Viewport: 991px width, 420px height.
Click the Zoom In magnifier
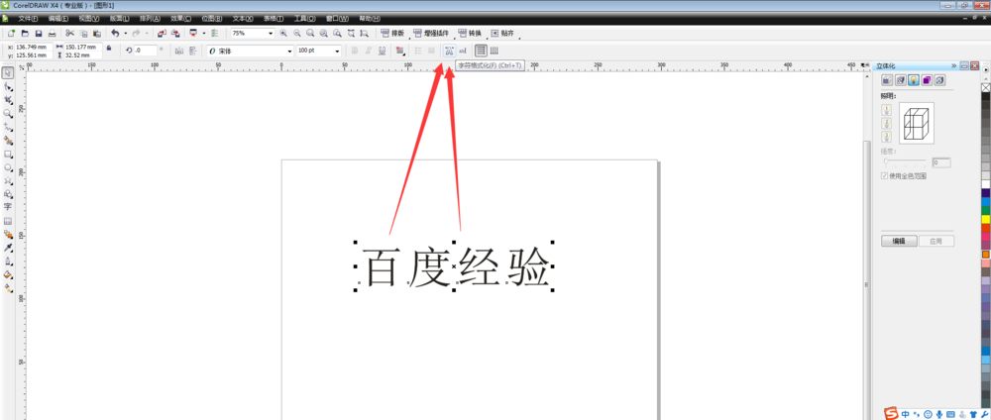click(283, 33)
